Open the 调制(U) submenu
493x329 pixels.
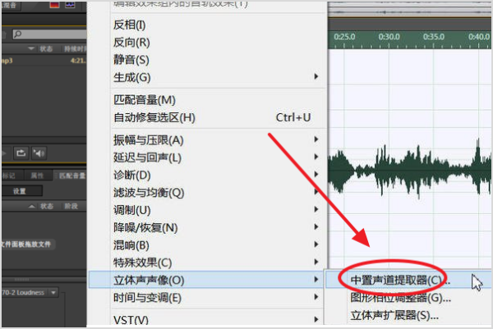pos(217,210)
